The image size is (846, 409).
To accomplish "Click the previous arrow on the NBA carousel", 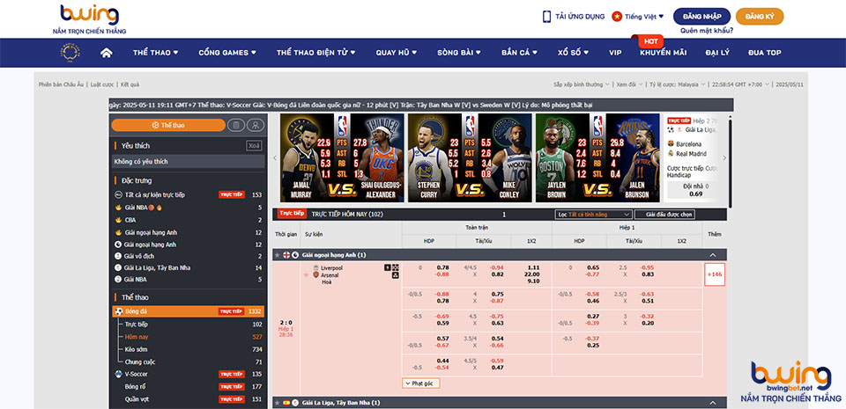I will 275,158.
